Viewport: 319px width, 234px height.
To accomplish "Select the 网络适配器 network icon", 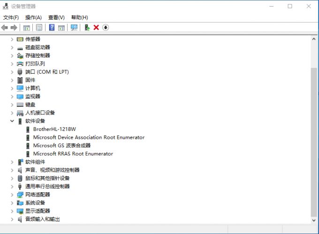I will tap(20, 195).
